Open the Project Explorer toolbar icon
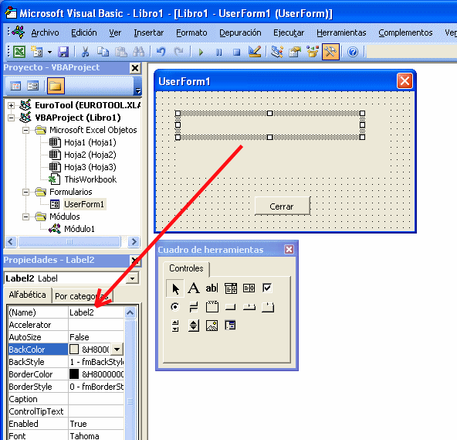This screenshot has height=440, width=457. point(276,53)
